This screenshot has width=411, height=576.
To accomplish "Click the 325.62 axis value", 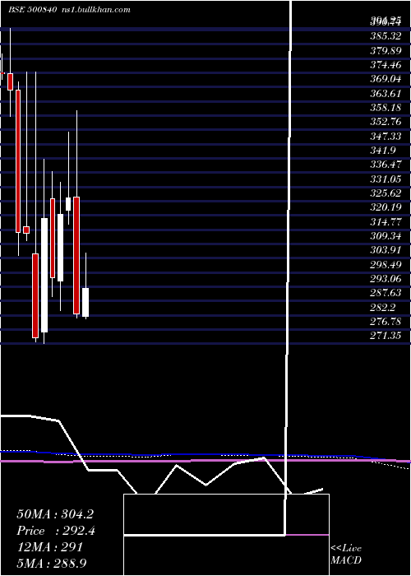I will pyautogui.click(x=386, y=193).
